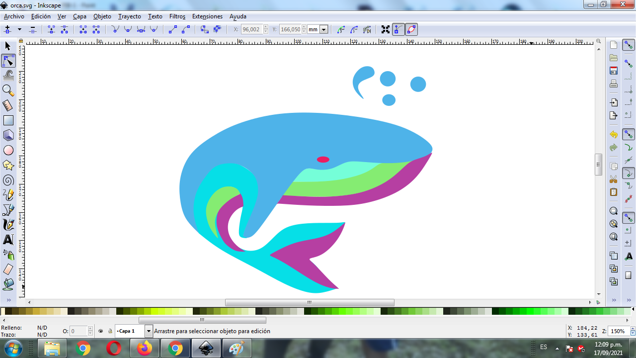Click the make segments lines icon

pyautogui.click(x=172, y=29)
